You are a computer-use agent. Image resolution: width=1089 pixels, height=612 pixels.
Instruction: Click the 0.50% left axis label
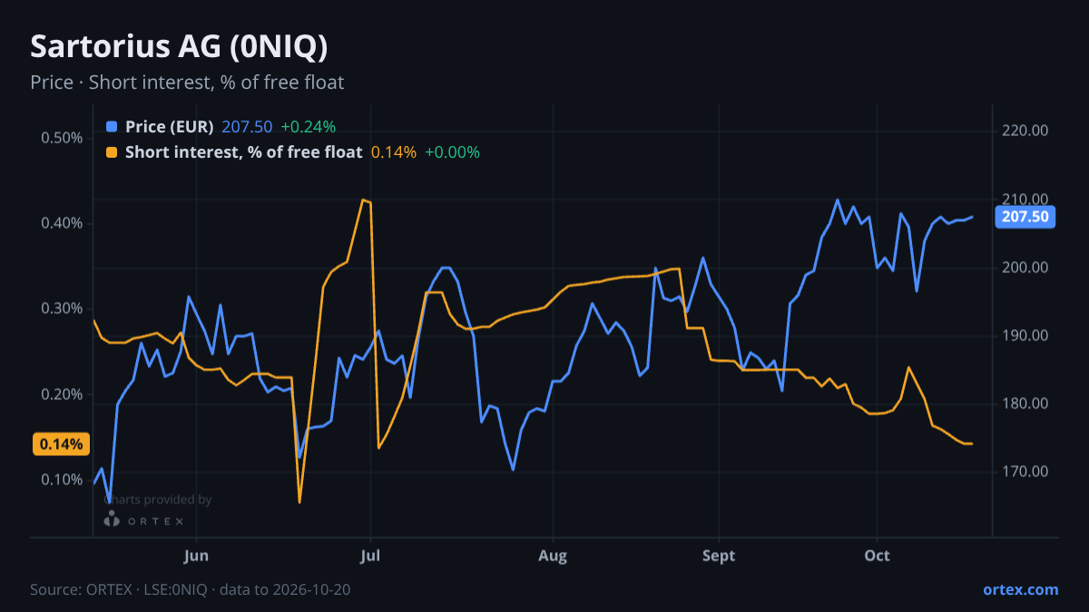point(62,138)
